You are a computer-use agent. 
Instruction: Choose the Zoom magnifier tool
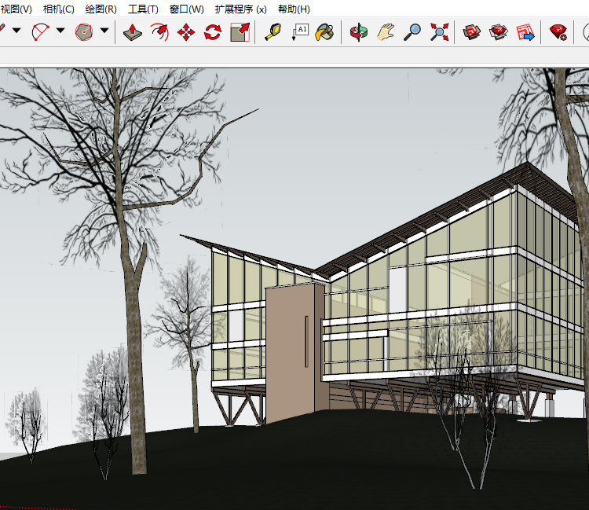click(412, 32)
